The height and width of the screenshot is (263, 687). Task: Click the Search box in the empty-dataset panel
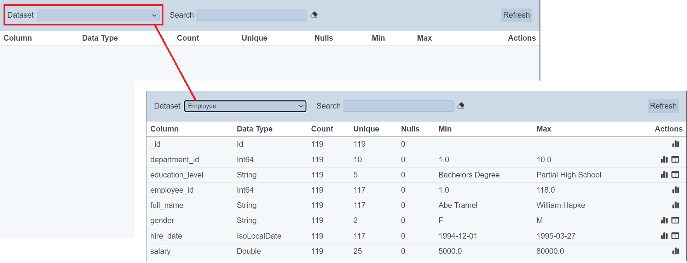pos(251,15)
